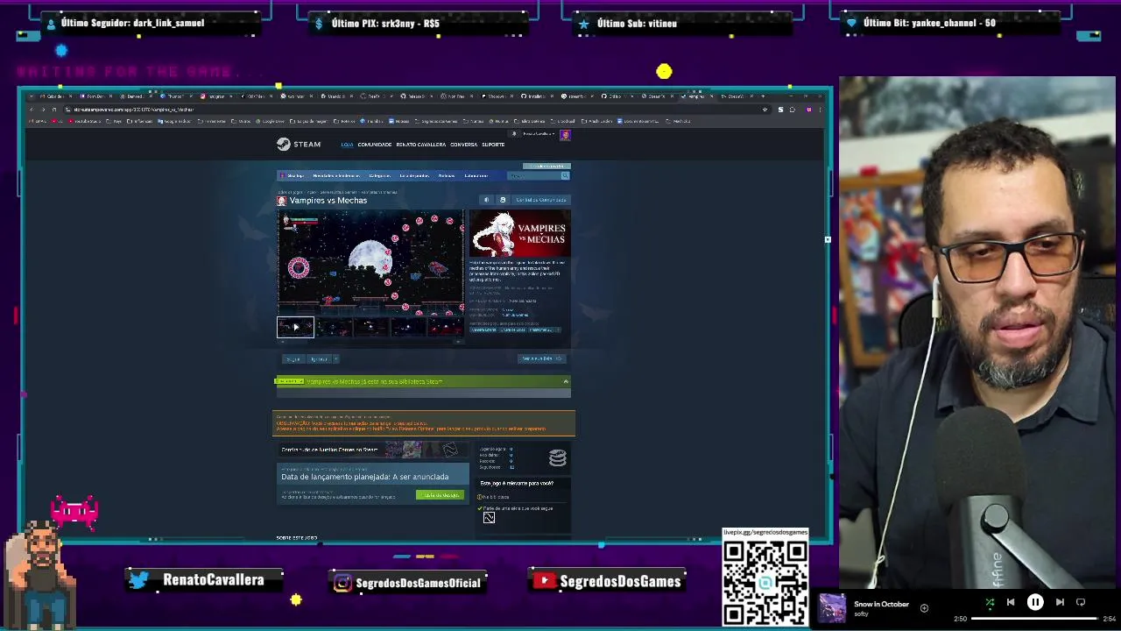Bookmark this page with the star icon
This screenshot has width=1121, height=631.
[x=765, y=110]
